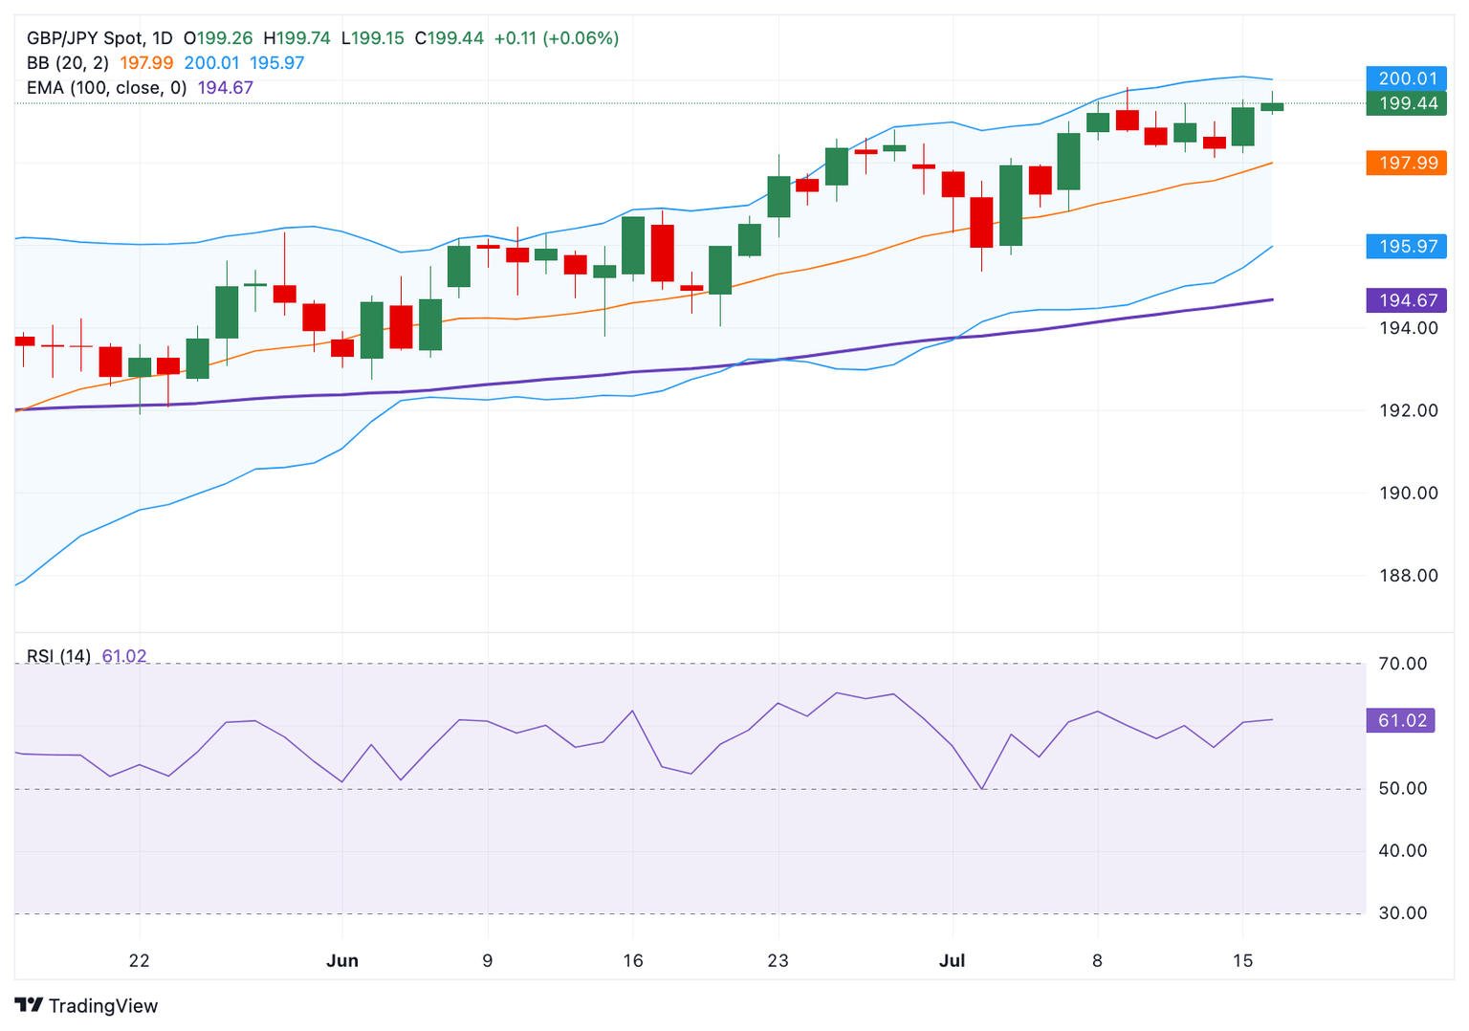Viewport: 1469px width, 1031px height.
Task: Select the purple 194.67 EMA price tag
Action: [1406, 300]
